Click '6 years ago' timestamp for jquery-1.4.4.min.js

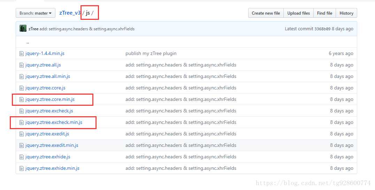click(341, 54)
